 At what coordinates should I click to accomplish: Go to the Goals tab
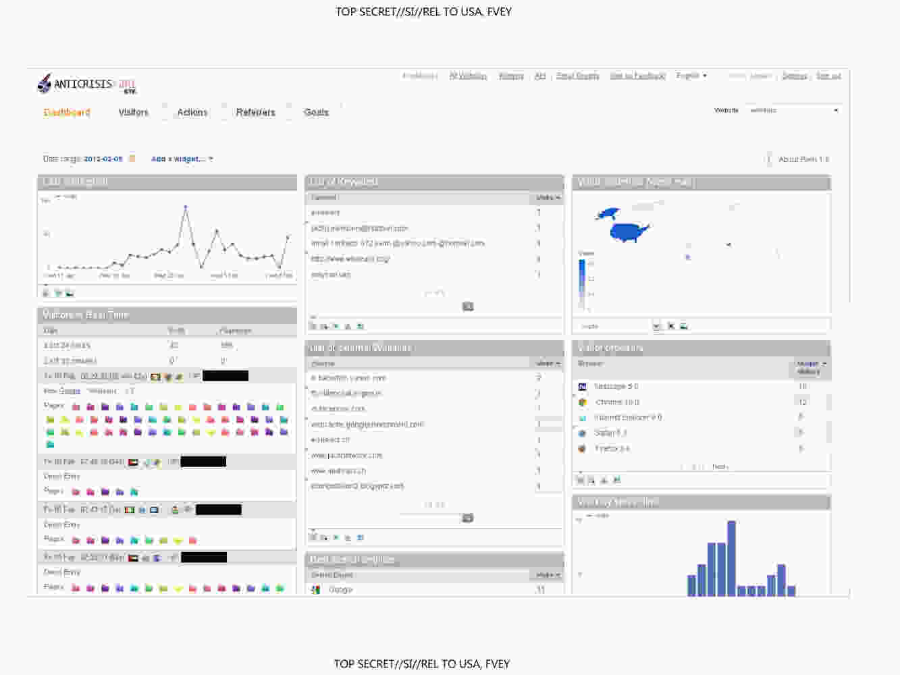click(x=316, y=113)
